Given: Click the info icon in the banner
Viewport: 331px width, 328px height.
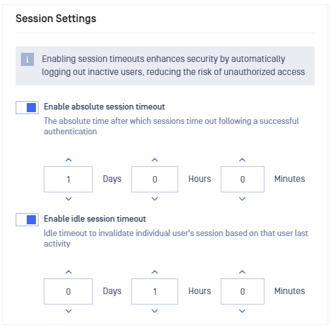Looking at the screenshot, I should 27,59.
